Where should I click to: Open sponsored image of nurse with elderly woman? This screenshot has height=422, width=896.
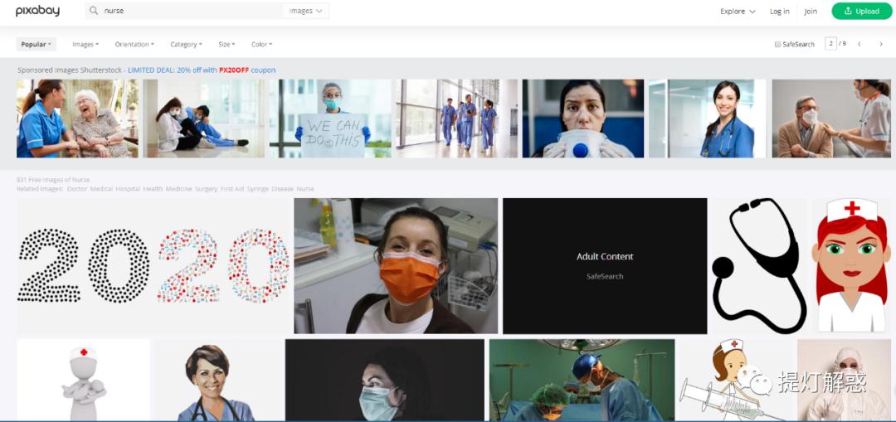77,119
